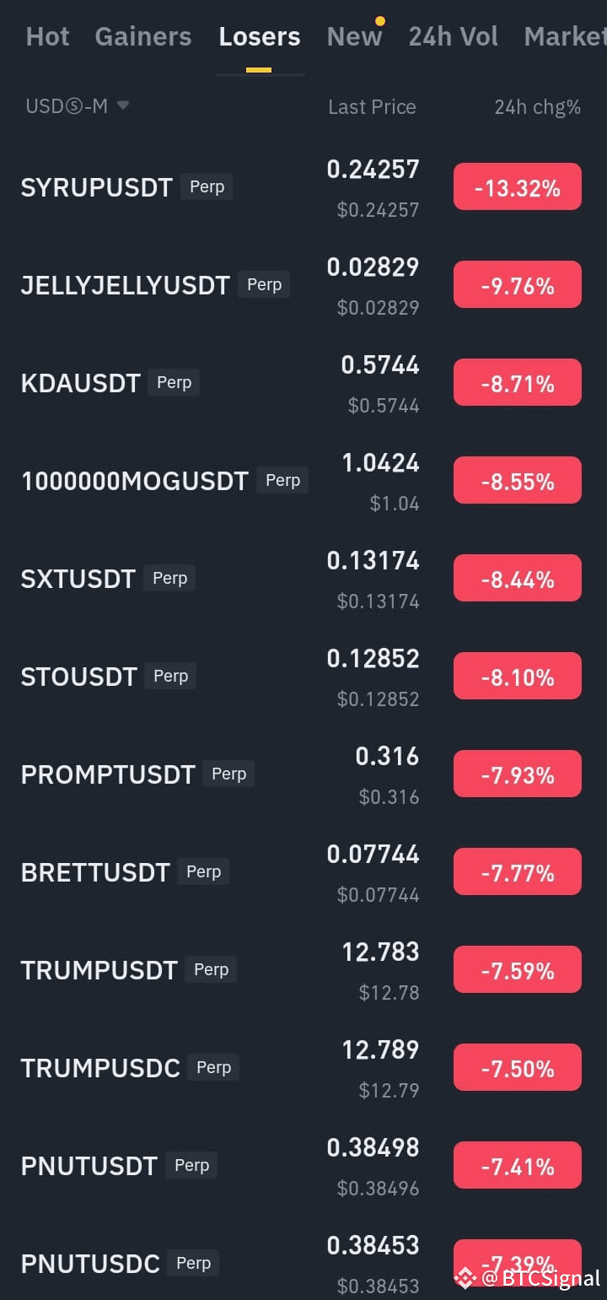Open the PROMPTUSDT perpetual pair
Image resolution: width=607 pixels, height=1300 pixels.
pos(303,774)
